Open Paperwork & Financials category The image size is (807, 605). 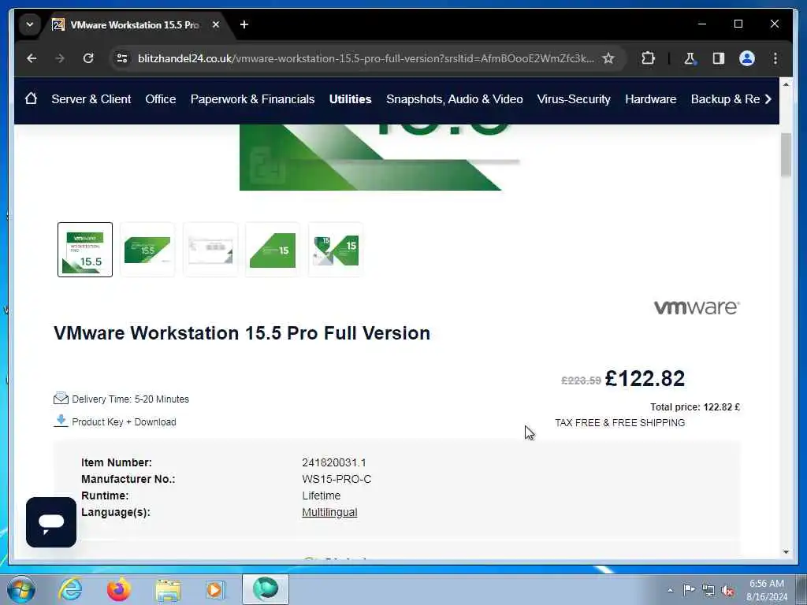coord(252,99)
